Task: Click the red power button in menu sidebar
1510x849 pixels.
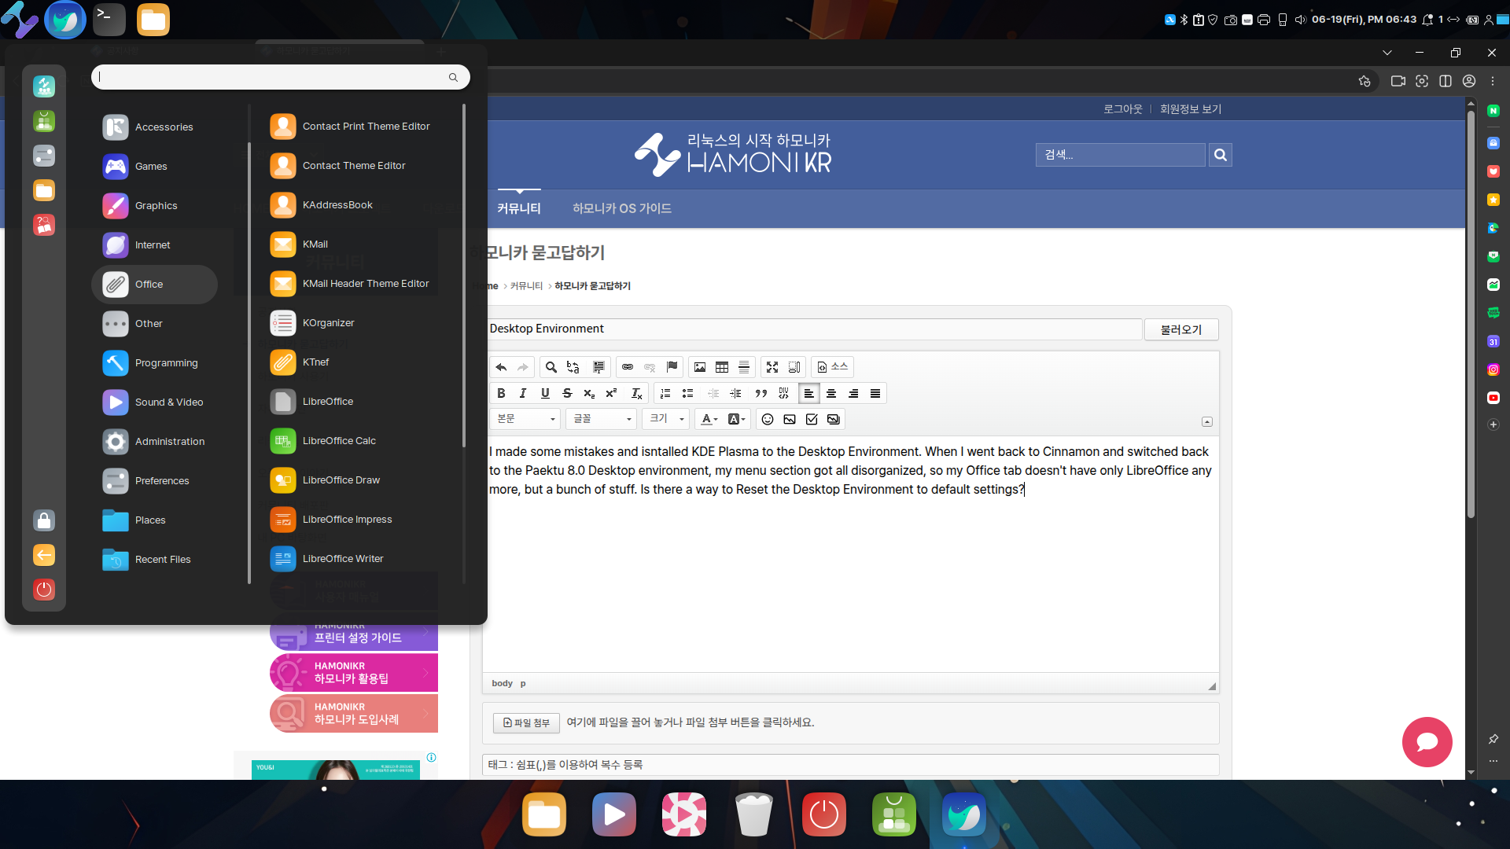Action: [x=44, y=590]
